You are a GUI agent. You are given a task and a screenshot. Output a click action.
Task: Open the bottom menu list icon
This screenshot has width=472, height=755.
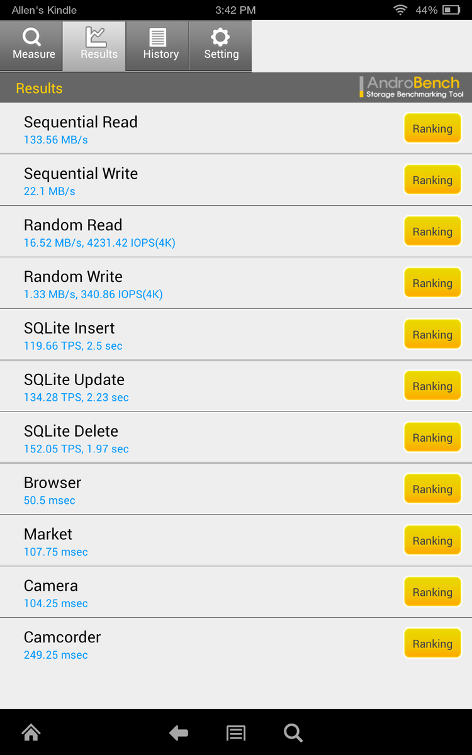236,732
